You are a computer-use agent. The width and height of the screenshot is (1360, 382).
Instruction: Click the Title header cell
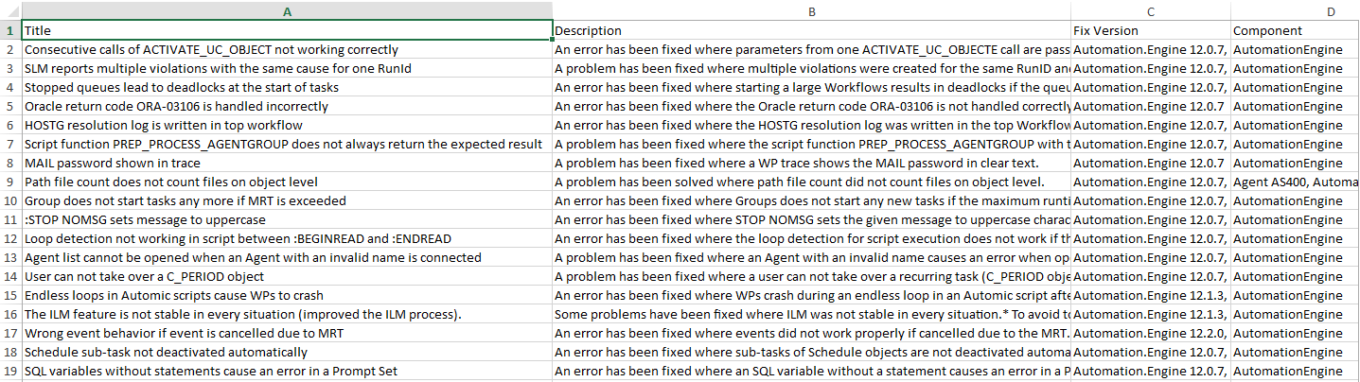tap(287, 30)
